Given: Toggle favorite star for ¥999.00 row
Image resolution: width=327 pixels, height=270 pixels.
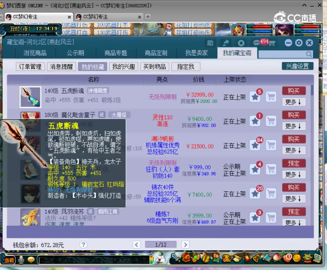Looking at the screenshot, I should pyautogui.click(x=255, y=169).
